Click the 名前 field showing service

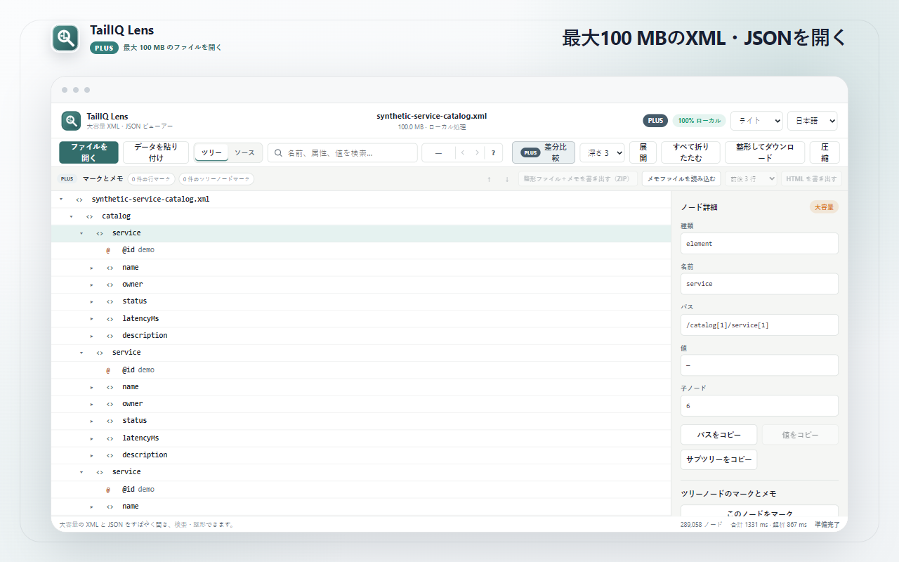(x=759, y=284)
